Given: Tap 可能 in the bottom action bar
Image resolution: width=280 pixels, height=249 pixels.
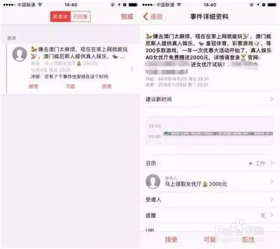Looking at the screenshot, I should tap(209, 239).
